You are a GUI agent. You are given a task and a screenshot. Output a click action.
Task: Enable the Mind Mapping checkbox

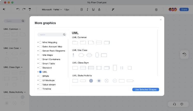40,42
